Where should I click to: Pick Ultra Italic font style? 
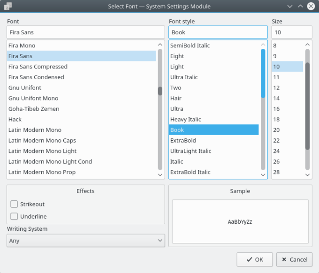[214, 77]
